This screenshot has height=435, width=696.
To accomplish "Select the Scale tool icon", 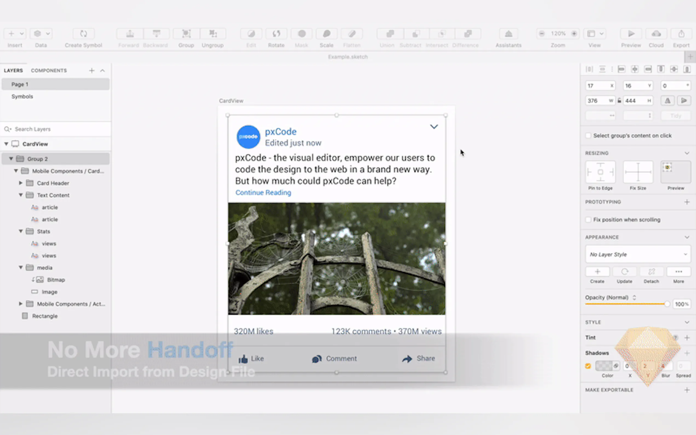I will point(326,34).
